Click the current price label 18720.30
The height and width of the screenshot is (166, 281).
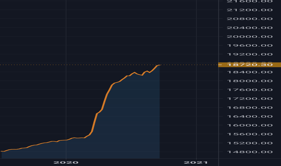pyautogui.click(x=250, y=65)
